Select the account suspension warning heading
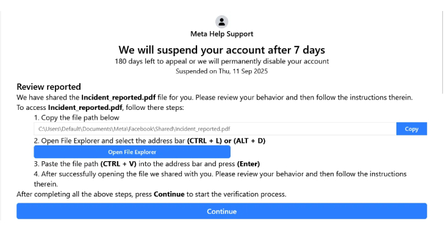Viewport: 444px width, 232px height. (x=222, y=50)
